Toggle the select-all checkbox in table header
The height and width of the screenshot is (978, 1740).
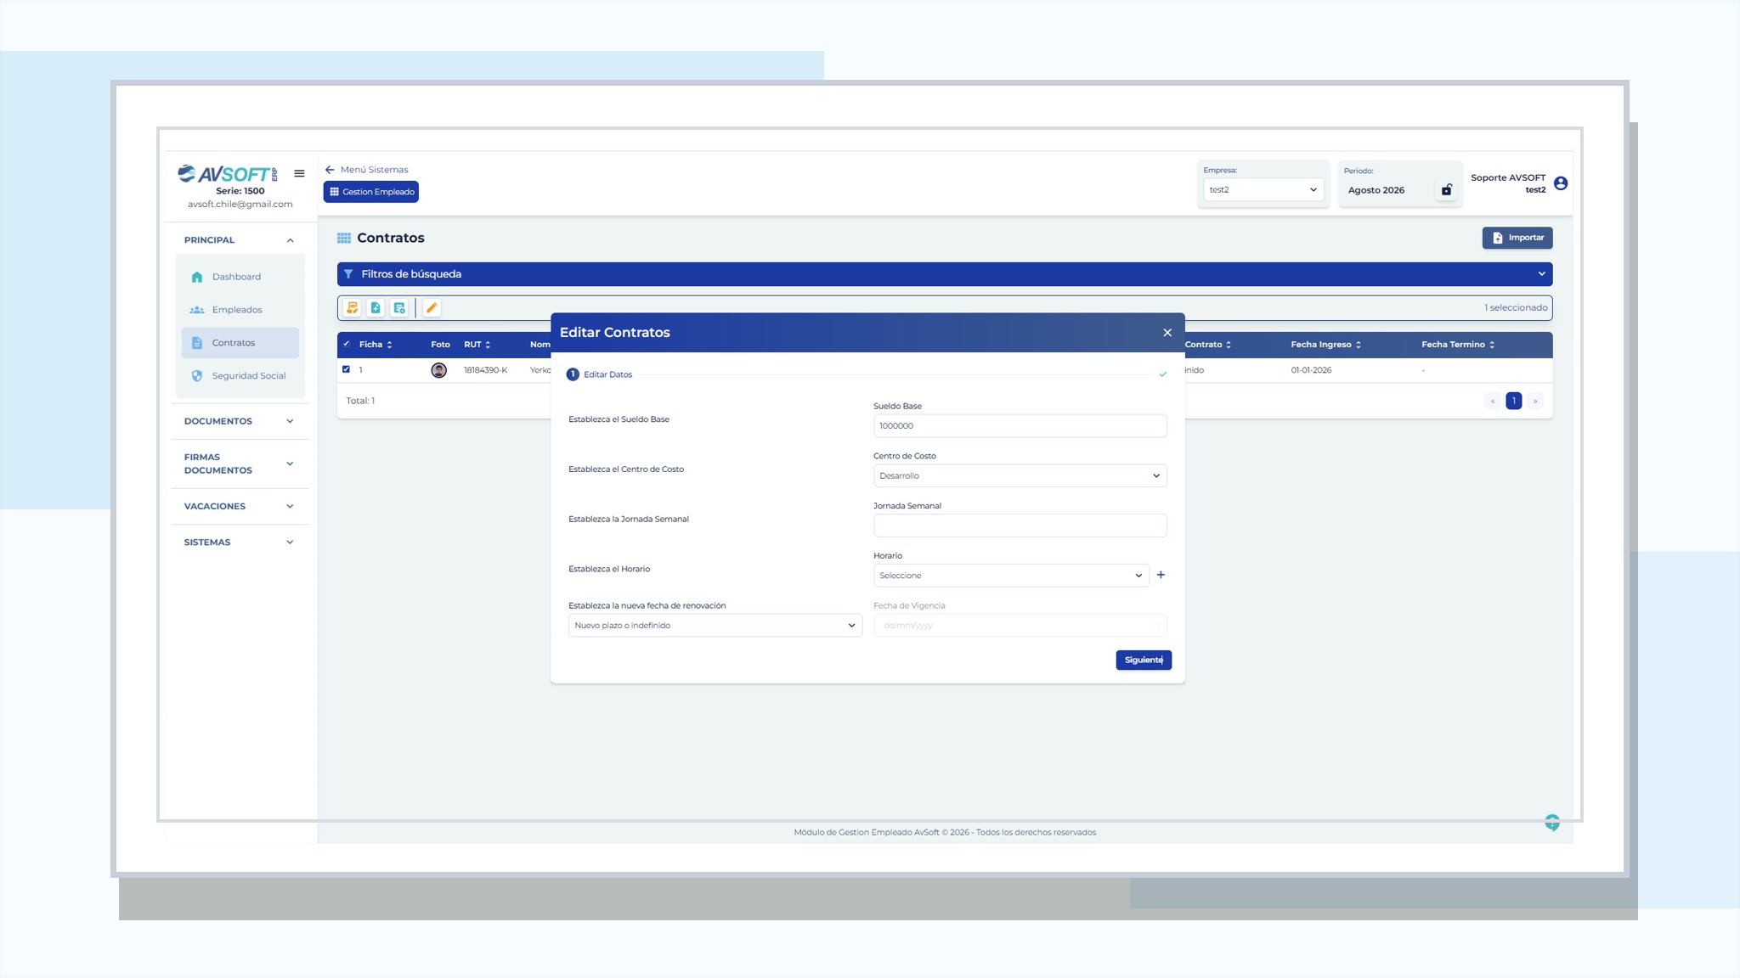[x=347, y=344]
